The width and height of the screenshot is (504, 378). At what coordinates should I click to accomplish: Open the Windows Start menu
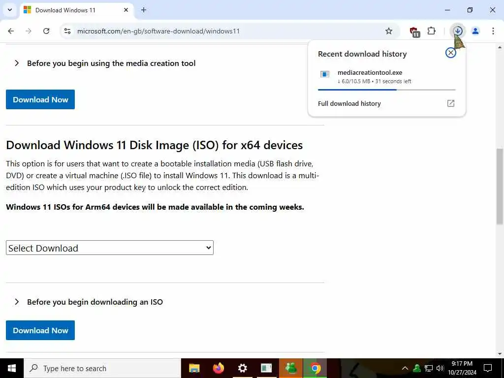(x=12, y=368)
